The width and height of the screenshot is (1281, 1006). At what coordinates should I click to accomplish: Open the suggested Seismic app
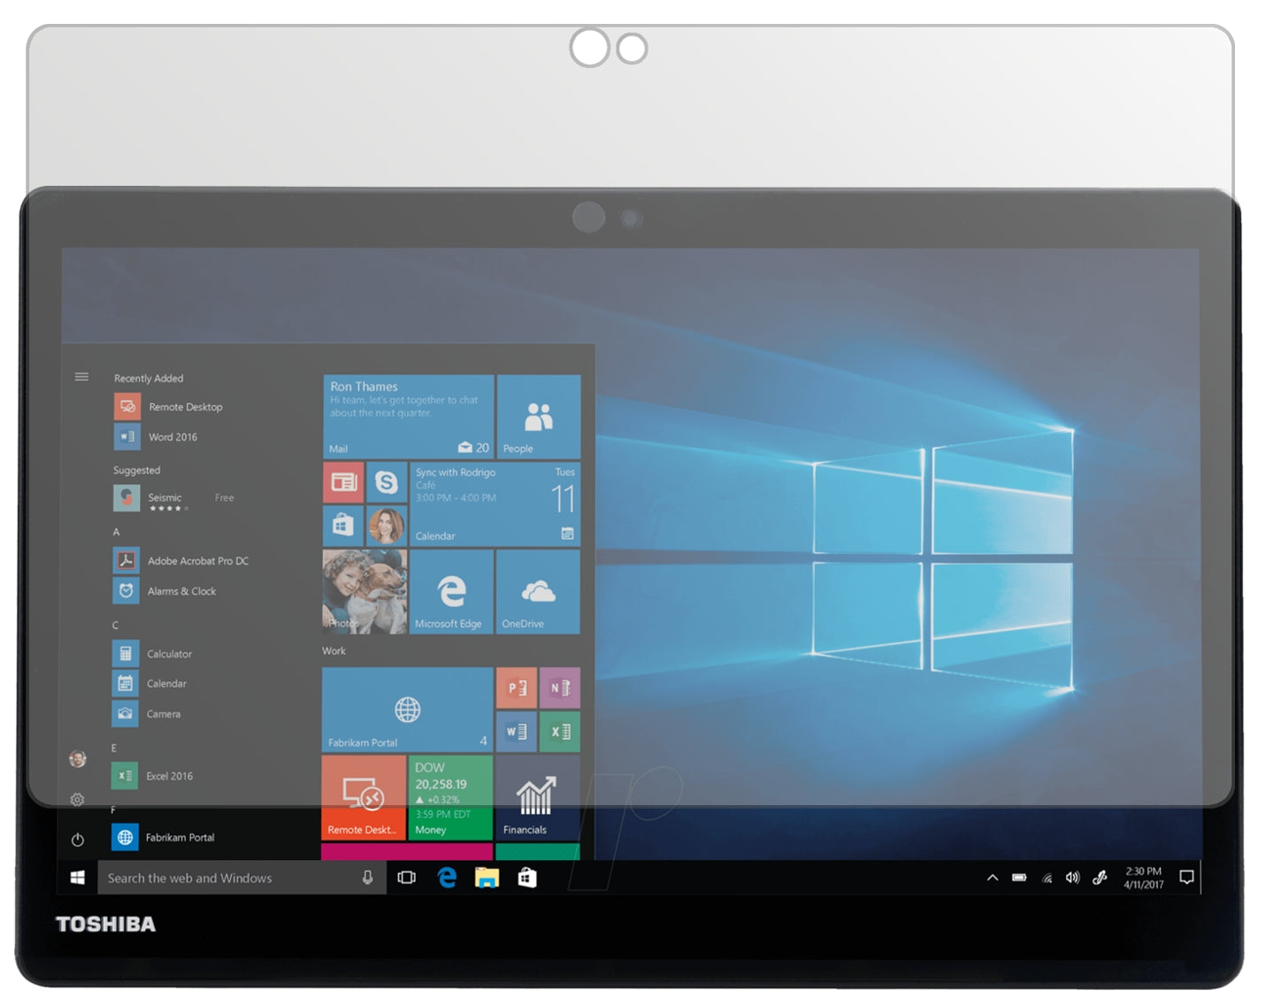point(173,498)
